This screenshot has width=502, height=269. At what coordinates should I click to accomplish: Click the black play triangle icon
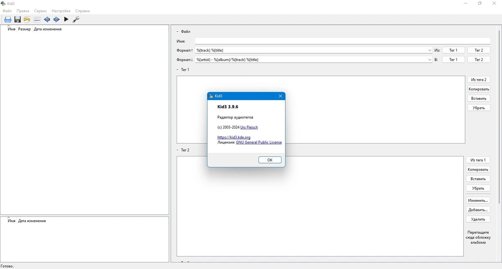(66, 20)
